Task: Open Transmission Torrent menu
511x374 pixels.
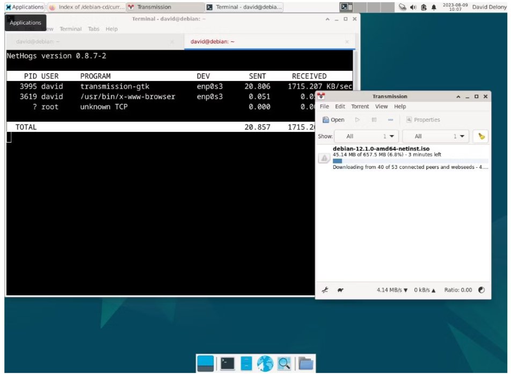Action: click(x=360, y=106)
